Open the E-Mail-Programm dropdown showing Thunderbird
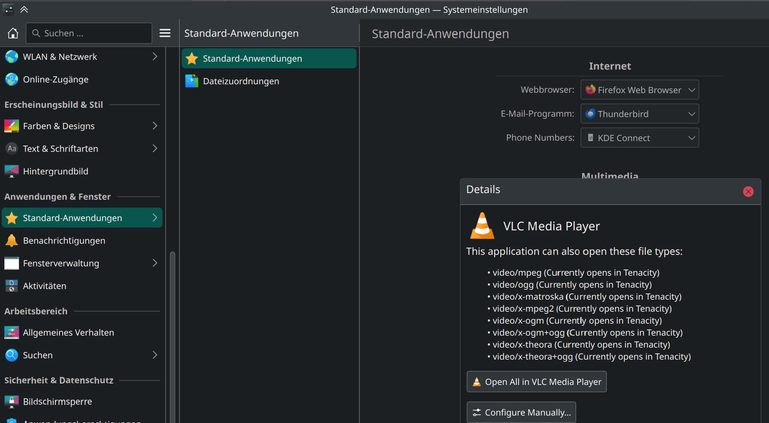The image size is (769, 423). point(640,114)
